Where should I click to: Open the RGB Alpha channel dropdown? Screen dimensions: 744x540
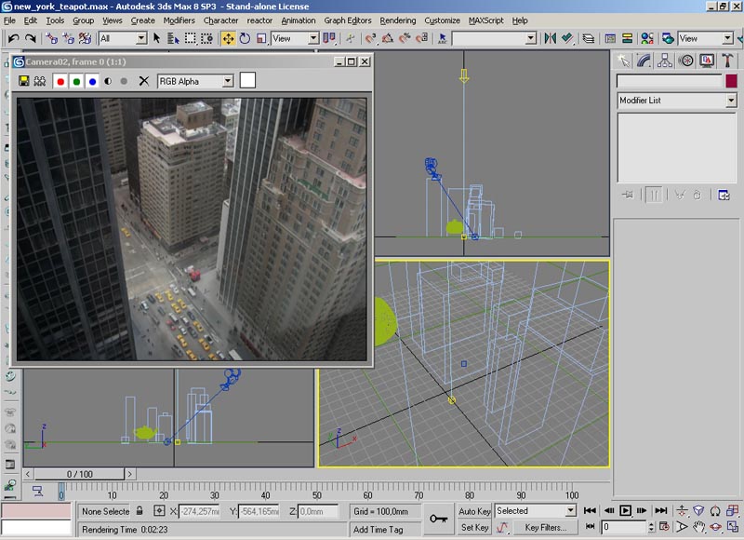click(226, 81)
